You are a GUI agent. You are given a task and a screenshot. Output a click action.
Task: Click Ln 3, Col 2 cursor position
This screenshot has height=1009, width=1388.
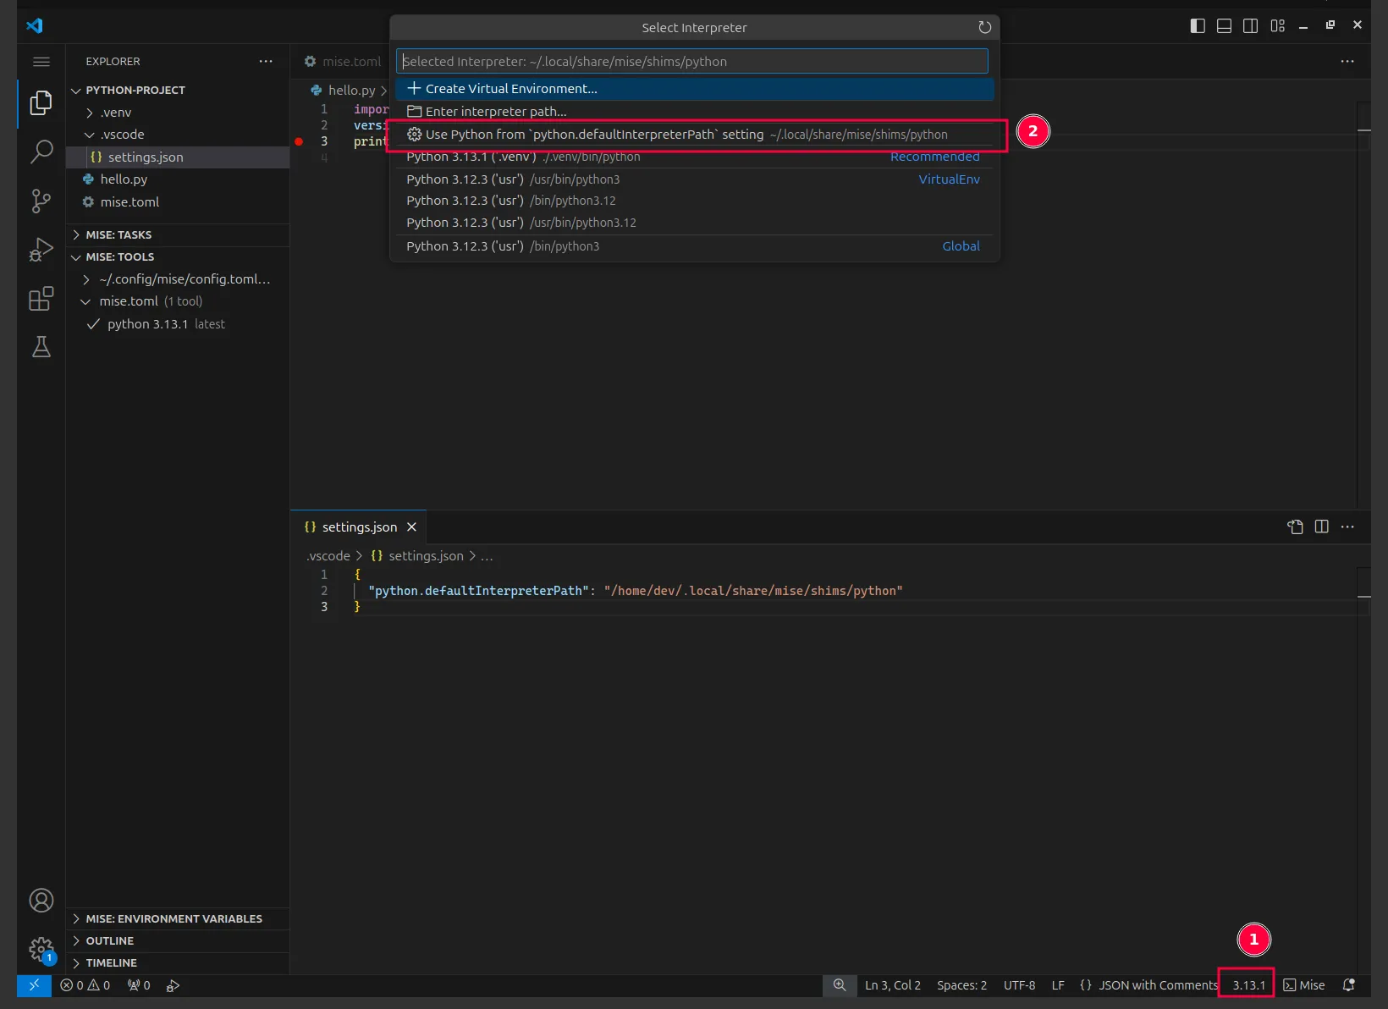click(x=892, y=985)
